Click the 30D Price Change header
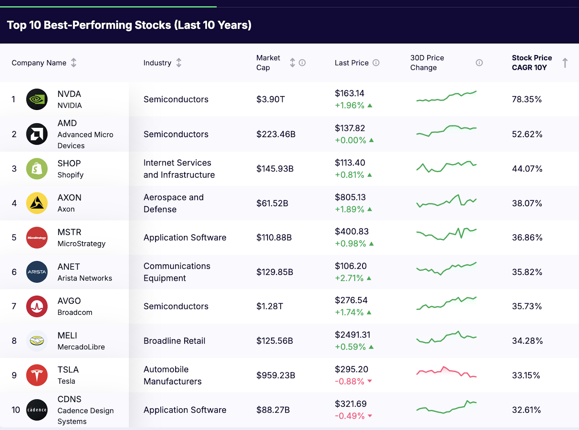 (427, 63)
